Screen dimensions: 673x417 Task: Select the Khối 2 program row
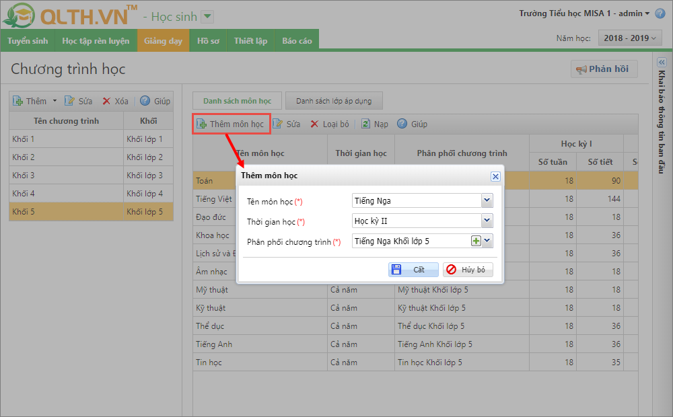(91, 157)
